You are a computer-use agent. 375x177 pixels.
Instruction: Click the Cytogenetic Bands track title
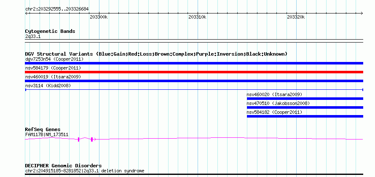tap(50, 31)
